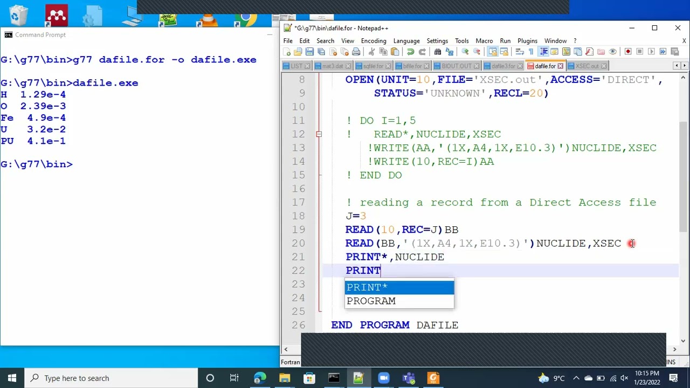Open the Macro menu
The width and height of the screenshot is (690, 388).
(484, 41)
